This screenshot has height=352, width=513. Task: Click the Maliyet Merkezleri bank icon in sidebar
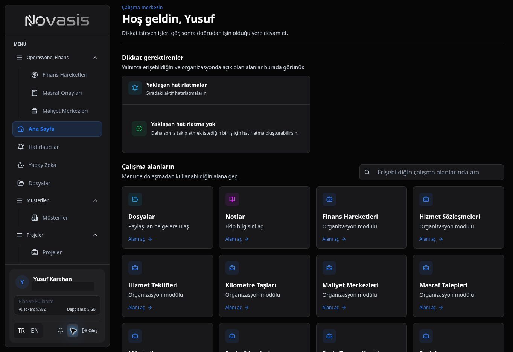pyautogui.click(x=35, y=111)
